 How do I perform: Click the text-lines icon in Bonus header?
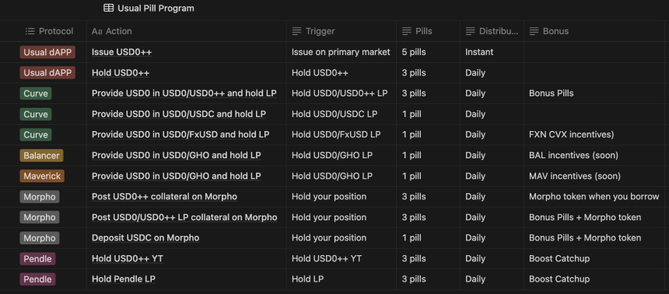(534, 31)
